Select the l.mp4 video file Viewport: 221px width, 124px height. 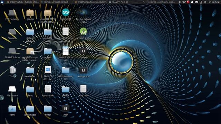66,108
